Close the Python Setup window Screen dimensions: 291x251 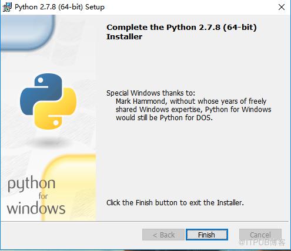coord(282,7)
